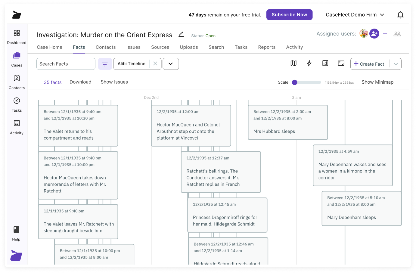Open the Dashboard from the sidebar
Image resolution: width=416 pixels, height=273 pixels.
pyautogui.click(x=17, y=37)
